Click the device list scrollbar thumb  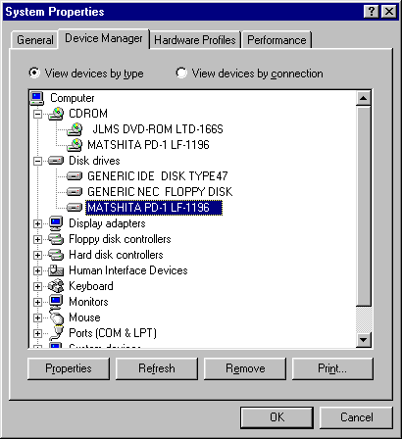pos(364,206)
